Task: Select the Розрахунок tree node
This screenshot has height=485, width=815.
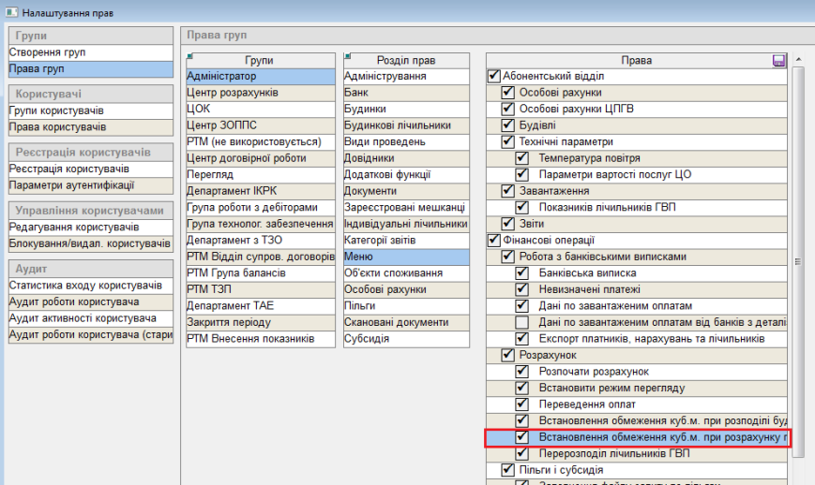Action: [547, 355]
